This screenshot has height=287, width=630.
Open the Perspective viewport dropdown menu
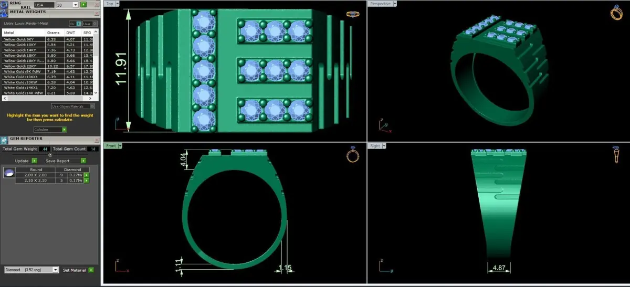[394, 4]
